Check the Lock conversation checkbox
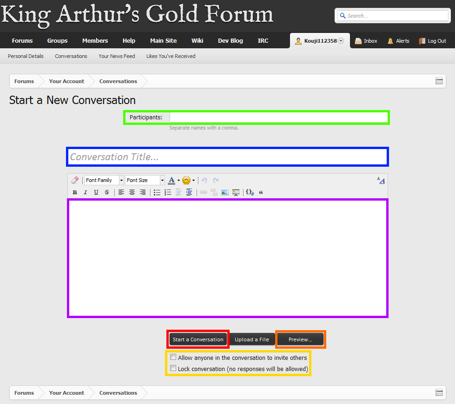The width and height of the screenshot is (455, 404). 173,369
